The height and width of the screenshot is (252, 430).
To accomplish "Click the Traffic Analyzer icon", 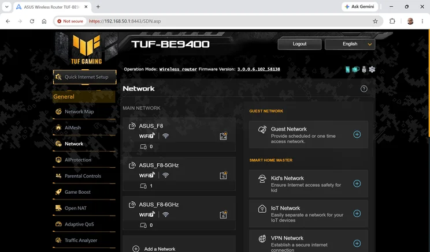I will (x=58, y=240).
